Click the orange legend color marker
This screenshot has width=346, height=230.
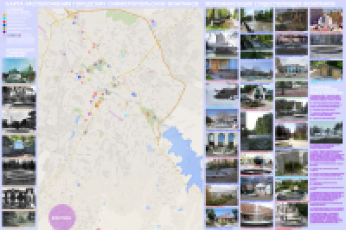point(4,15)
